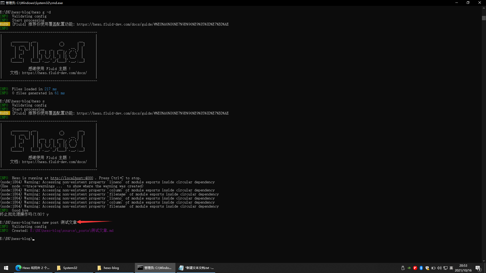Viewport: 486px width, 273px height.
Task: Open the Windows Start menu
Action: coord(6,268)
